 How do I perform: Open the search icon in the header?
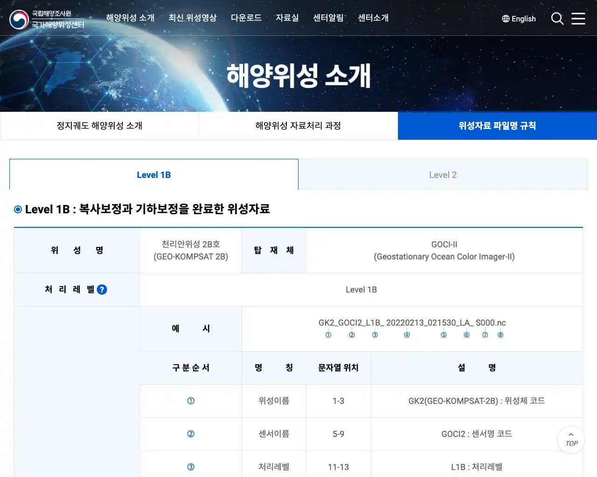[x=557, y=19]
